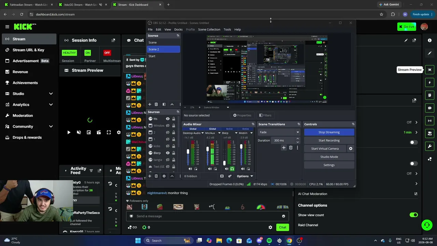The image size is (437, 246).
Task: Toggle the switch below the 1 min setting
Action: click(413, 142)
